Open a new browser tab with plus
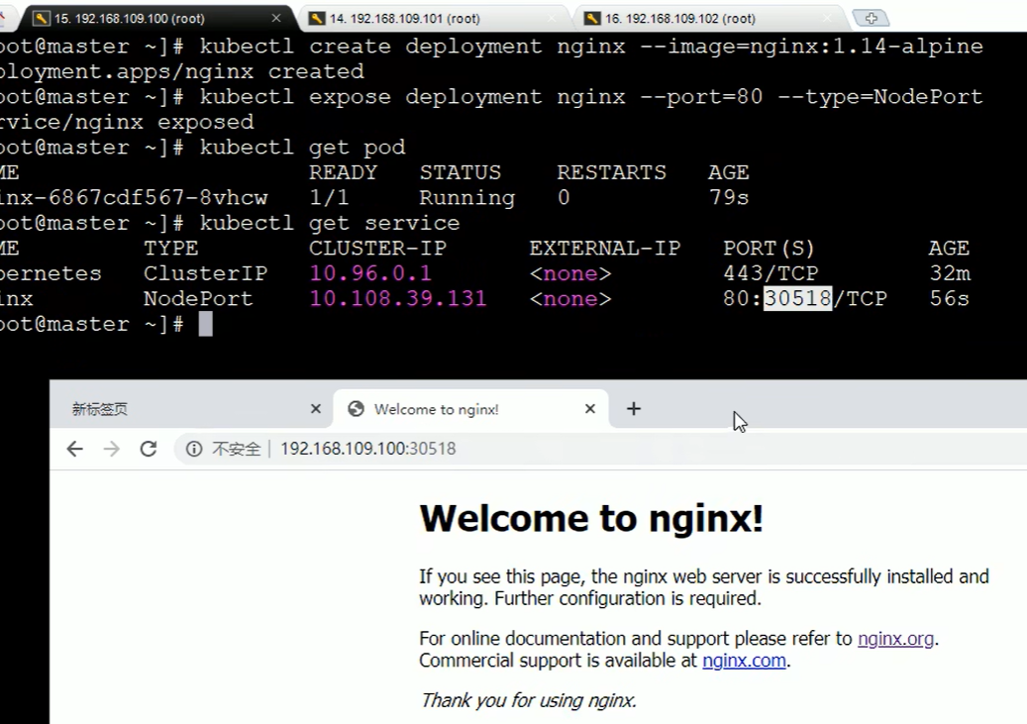 (x=634, y=409)
